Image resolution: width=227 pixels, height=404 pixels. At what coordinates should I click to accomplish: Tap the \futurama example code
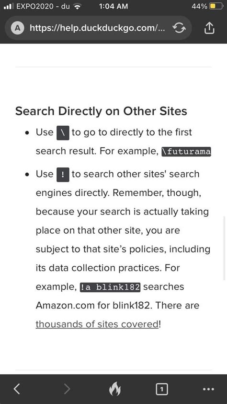click(x=186, y=152)
